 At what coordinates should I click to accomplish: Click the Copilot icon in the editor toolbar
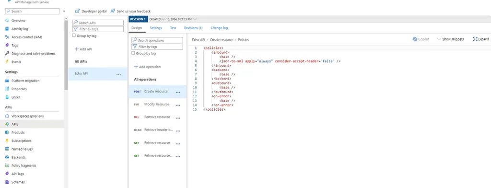click(x=415, y=39)
